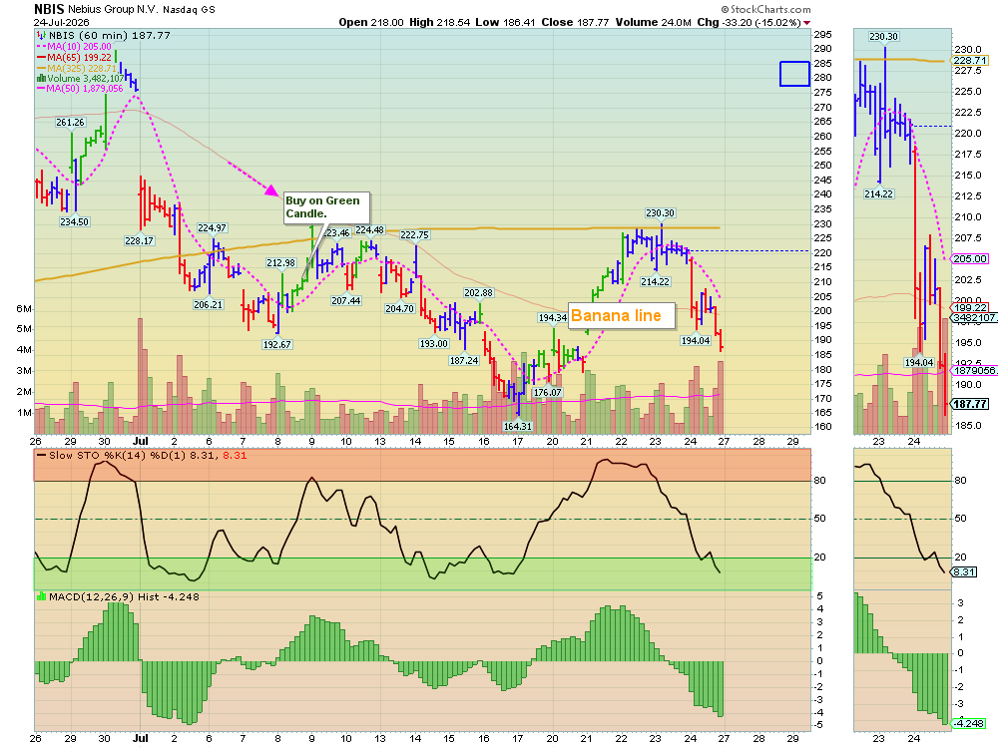Click the 176.07 price low label

[547, 392]
